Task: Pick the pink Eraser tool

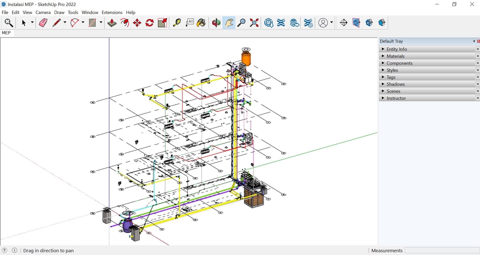Action: click(x=43, y=22)
